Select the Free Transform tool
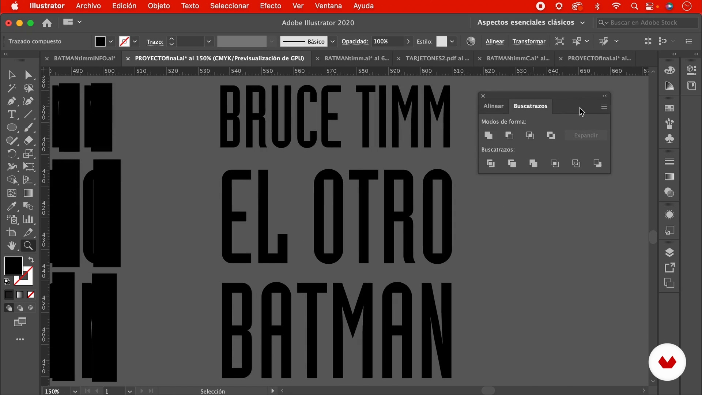 (x=28, y=167)
